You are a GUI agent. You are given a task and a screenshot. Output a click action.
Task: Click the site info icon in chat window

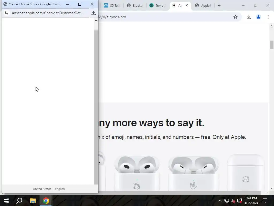coord(7,13)
